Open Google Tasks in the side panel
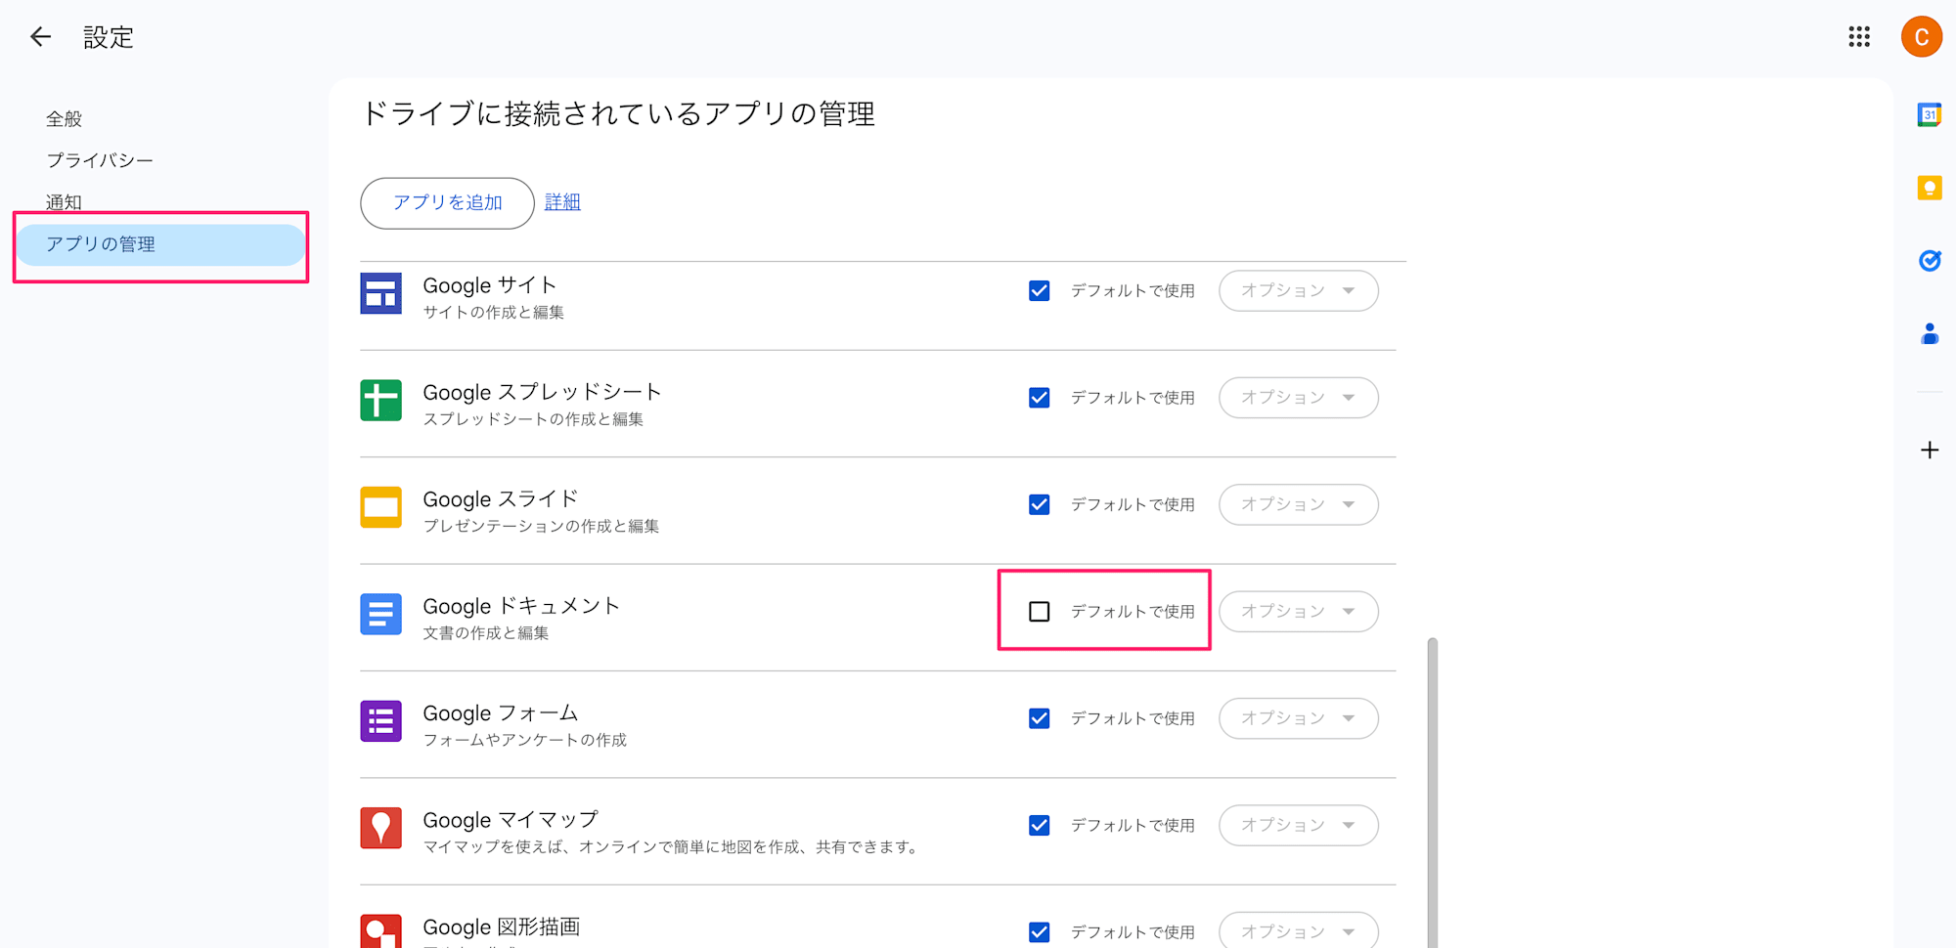Image resolution: width=1956 pixels, height=948 pixels. 1929,260
